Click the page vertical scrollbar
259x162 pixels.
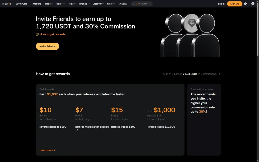coord(258,81)
